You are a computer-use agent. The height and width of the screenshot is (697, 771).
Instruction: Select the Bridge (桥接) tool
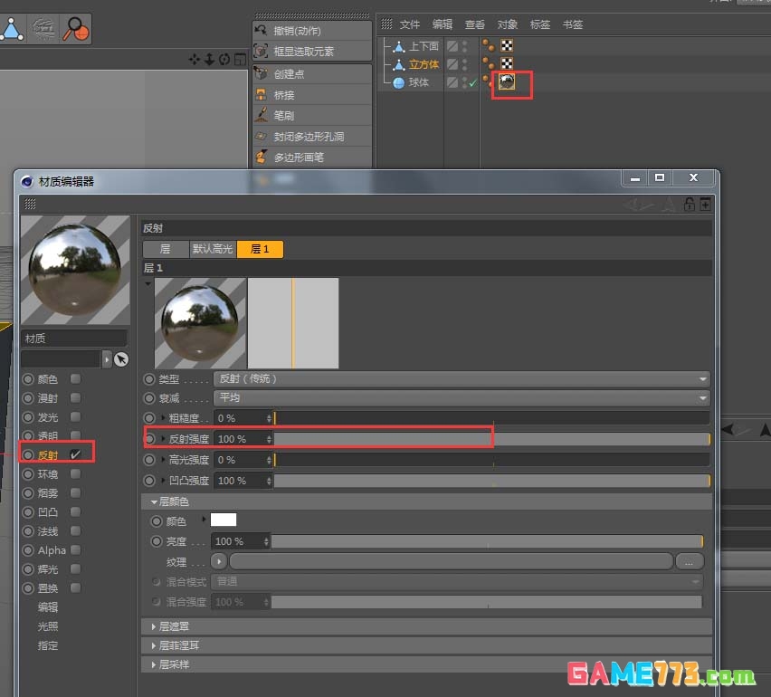[283, 94]
